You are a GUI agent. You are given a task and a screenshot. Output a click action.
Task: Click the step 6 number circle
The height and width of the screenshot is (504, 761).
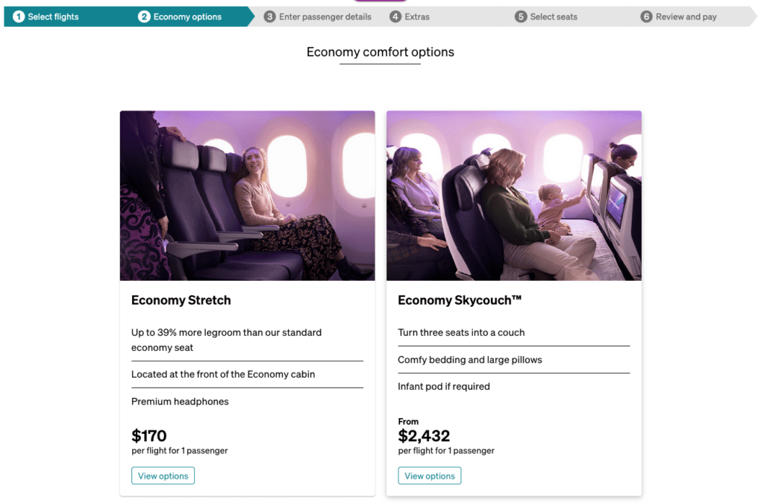[x=646, y=16]
